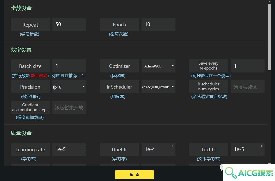
Task: Click the Gradient accumulation steps label
Action: click(x=30, y=108)
